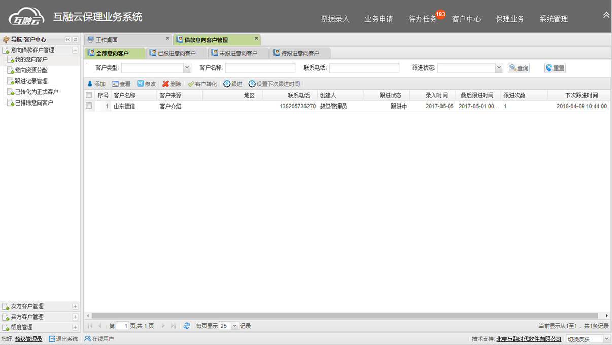Image resolution: width=612 pixels, height=345 pixels.
Task: Click the 客户转化 checkmark icon
Action: [191, 84]
